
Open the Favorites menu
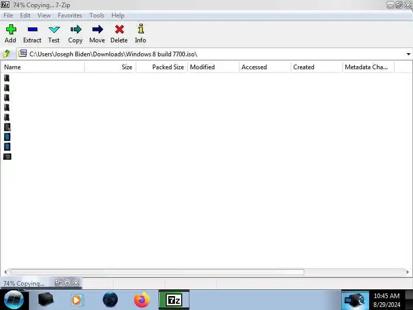point(70,16)
